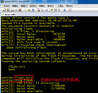The width and height of the screenshot is (98, 93).
Task: Click the indented flash_init command suggestion
Action: (17, 67)
